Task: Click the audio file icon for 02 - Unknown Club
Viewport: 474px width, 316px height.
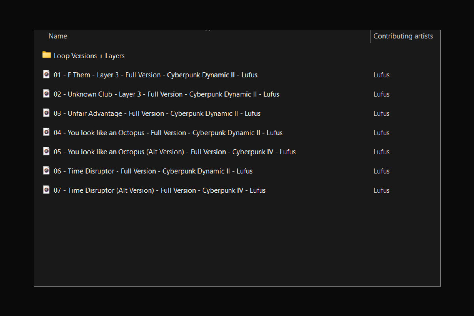Action: 47,94
